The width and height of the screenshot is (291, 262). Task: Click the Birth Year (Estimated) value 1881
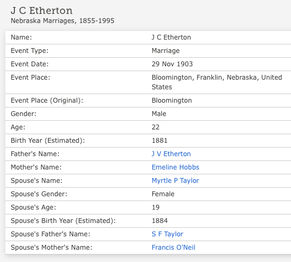pyautogui.click(x=160, y=141)
